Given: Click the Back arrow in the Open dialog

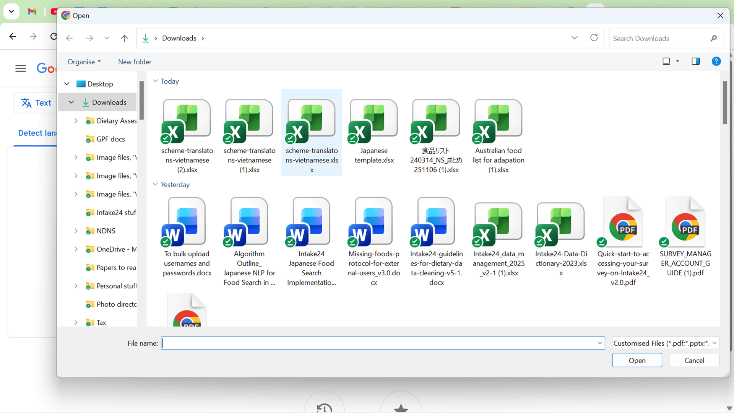Looking at the screenshot, I should tap(69, 38).
